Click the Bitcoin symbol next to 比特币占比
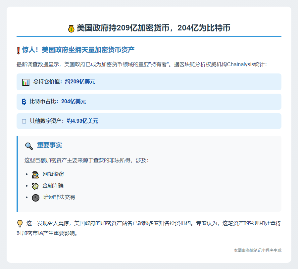 [24, 102]
